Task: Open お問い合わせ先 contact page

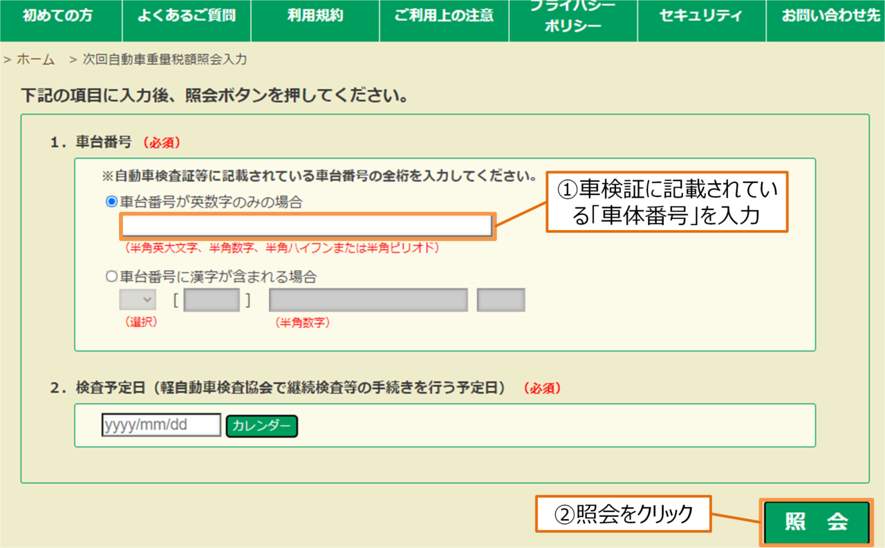Action: tap(826, 16)
